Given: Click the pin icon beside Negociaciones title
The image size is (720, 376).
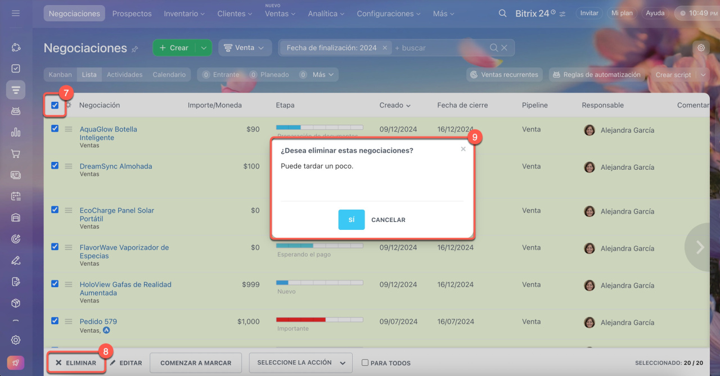Looking at the screenshot, I should coord(135,49).
